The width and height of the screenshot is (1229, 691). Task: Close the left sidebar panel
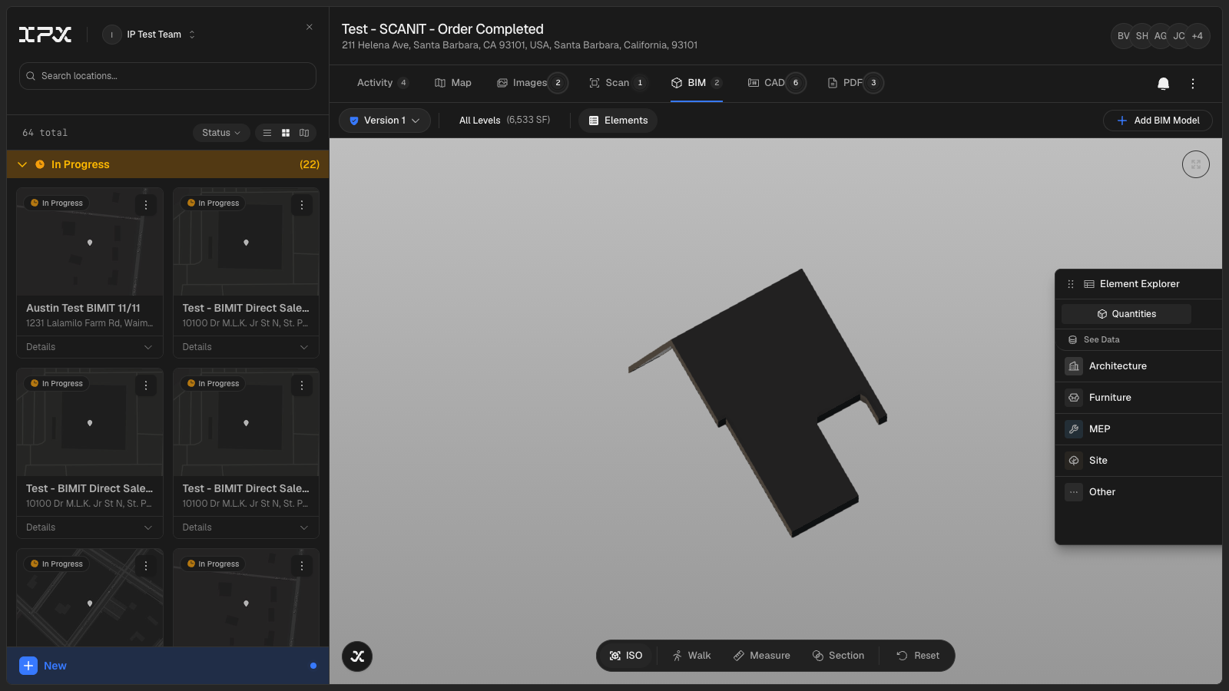(310, 27)
